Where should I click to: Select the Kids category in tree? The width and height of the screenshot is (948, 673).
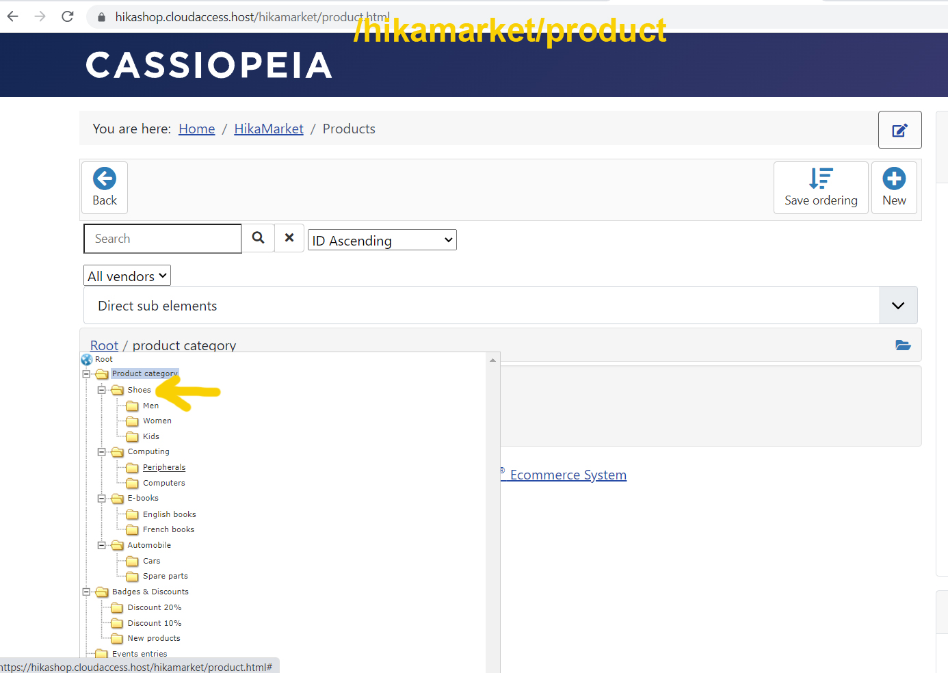151,436
